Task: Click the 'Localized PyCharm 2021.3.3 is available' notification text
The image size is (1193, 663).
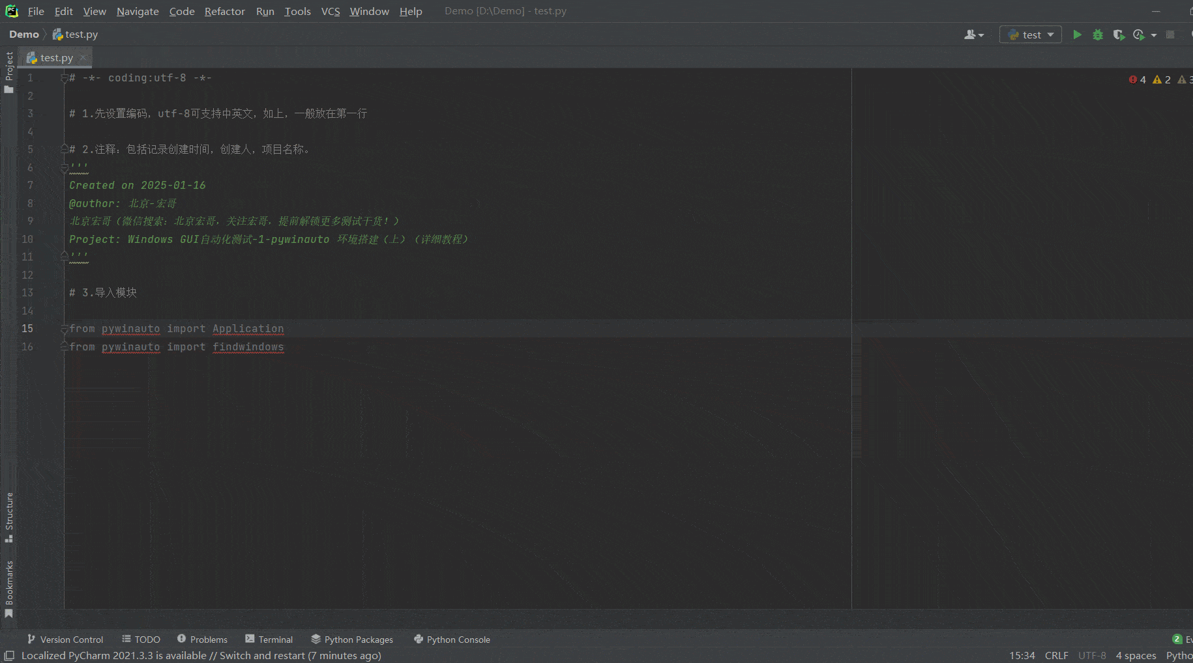Action: pos(201,656)
